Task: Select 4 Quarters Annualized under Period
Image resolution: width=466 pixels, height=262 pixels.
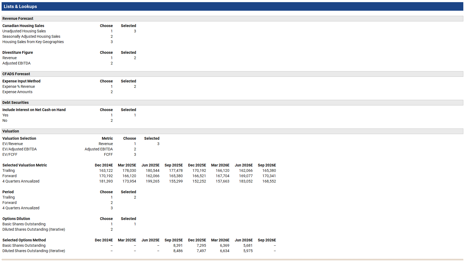Action: pyautogui.click(x=21, y=208)
